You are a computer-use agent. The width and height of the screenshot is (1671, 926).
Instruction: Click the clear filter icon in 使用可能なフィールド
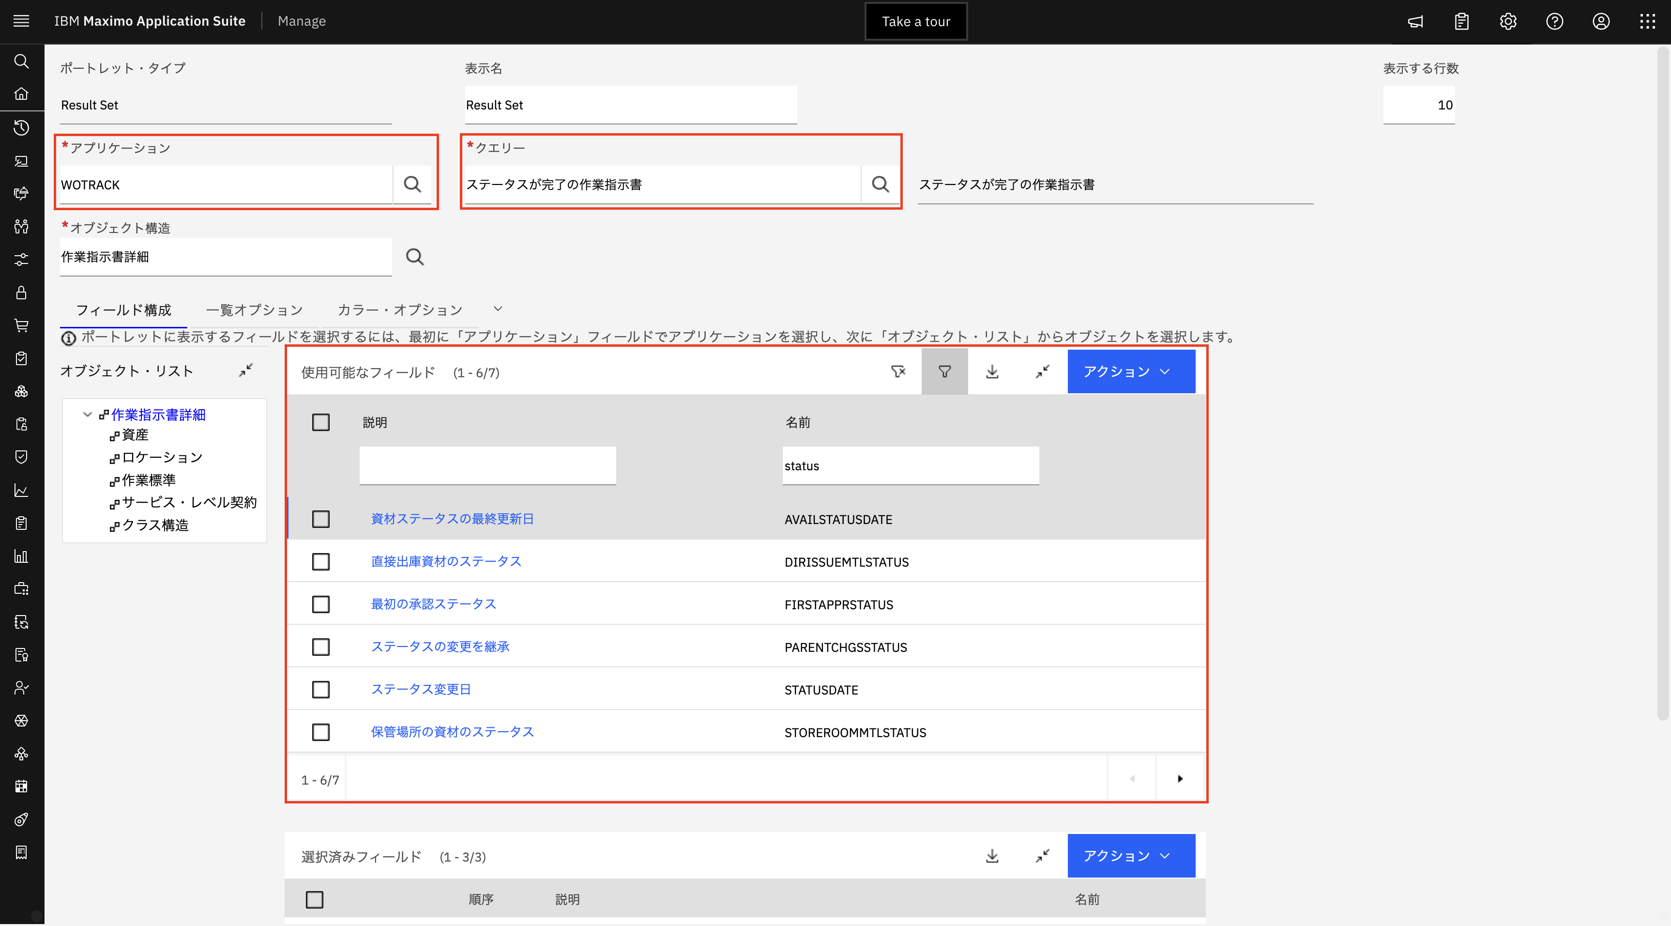[x=898, y=371]
